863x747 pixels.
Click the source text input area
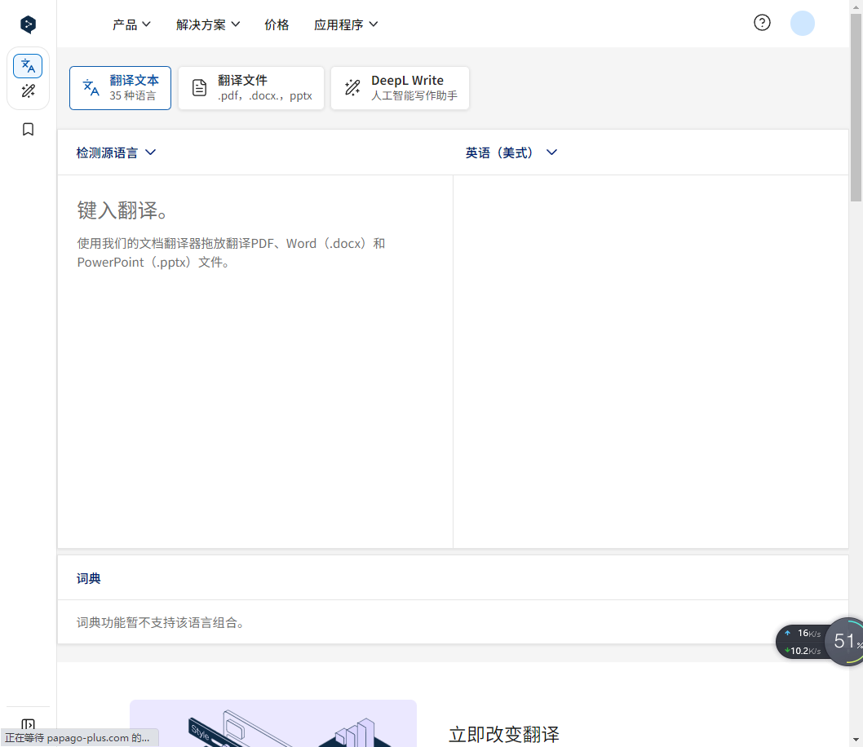click(255, 361)
